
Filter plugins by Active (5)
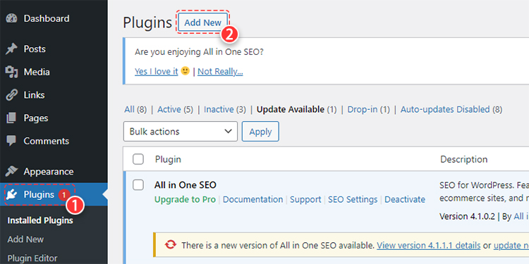tap(175, 109)
